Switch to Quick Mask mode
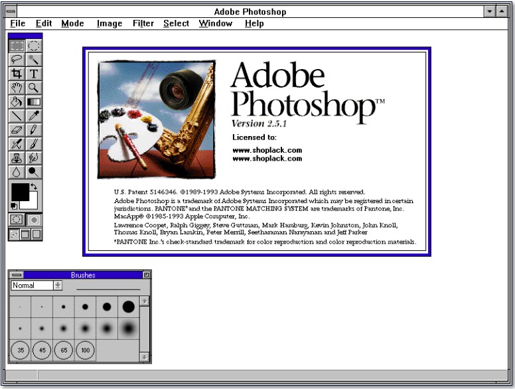This screenshot has height=389, width=515. pyautogui.click(x=33, y=220)
